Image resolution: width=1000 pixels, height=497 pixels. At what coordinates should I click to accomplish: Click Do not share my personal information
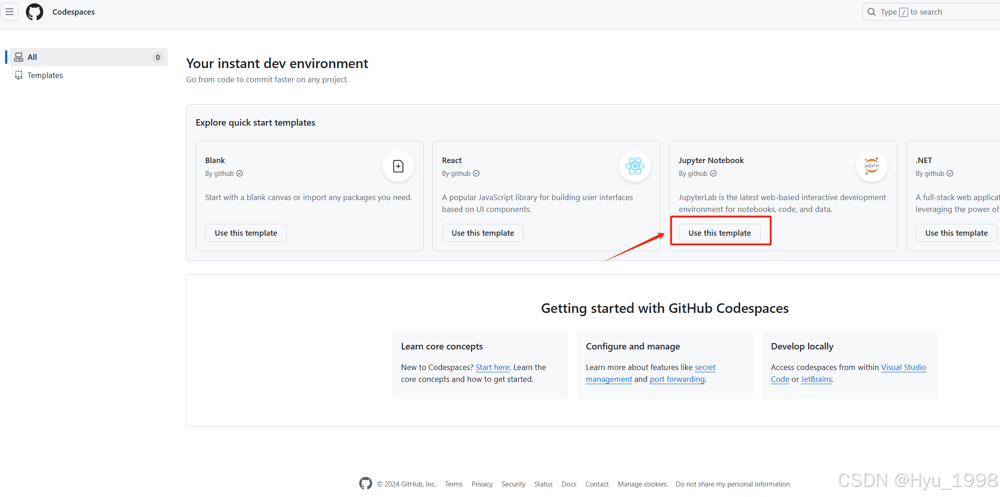[x=733, y=484]
